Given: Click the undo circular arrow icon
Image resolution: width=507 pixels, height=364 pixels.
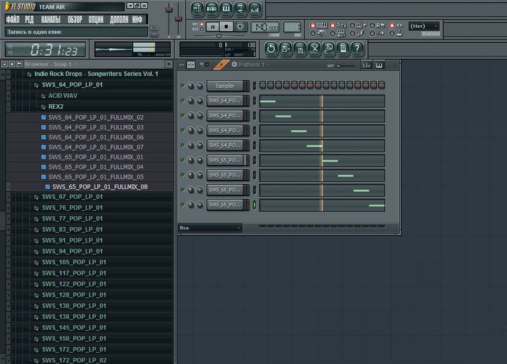Looking at the screenshot, I should click(271, 48).
